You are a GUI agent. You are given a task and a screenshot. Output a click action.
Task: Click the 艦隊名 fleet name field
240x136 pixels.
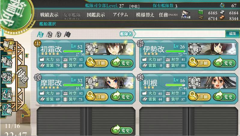pos(179,34)
